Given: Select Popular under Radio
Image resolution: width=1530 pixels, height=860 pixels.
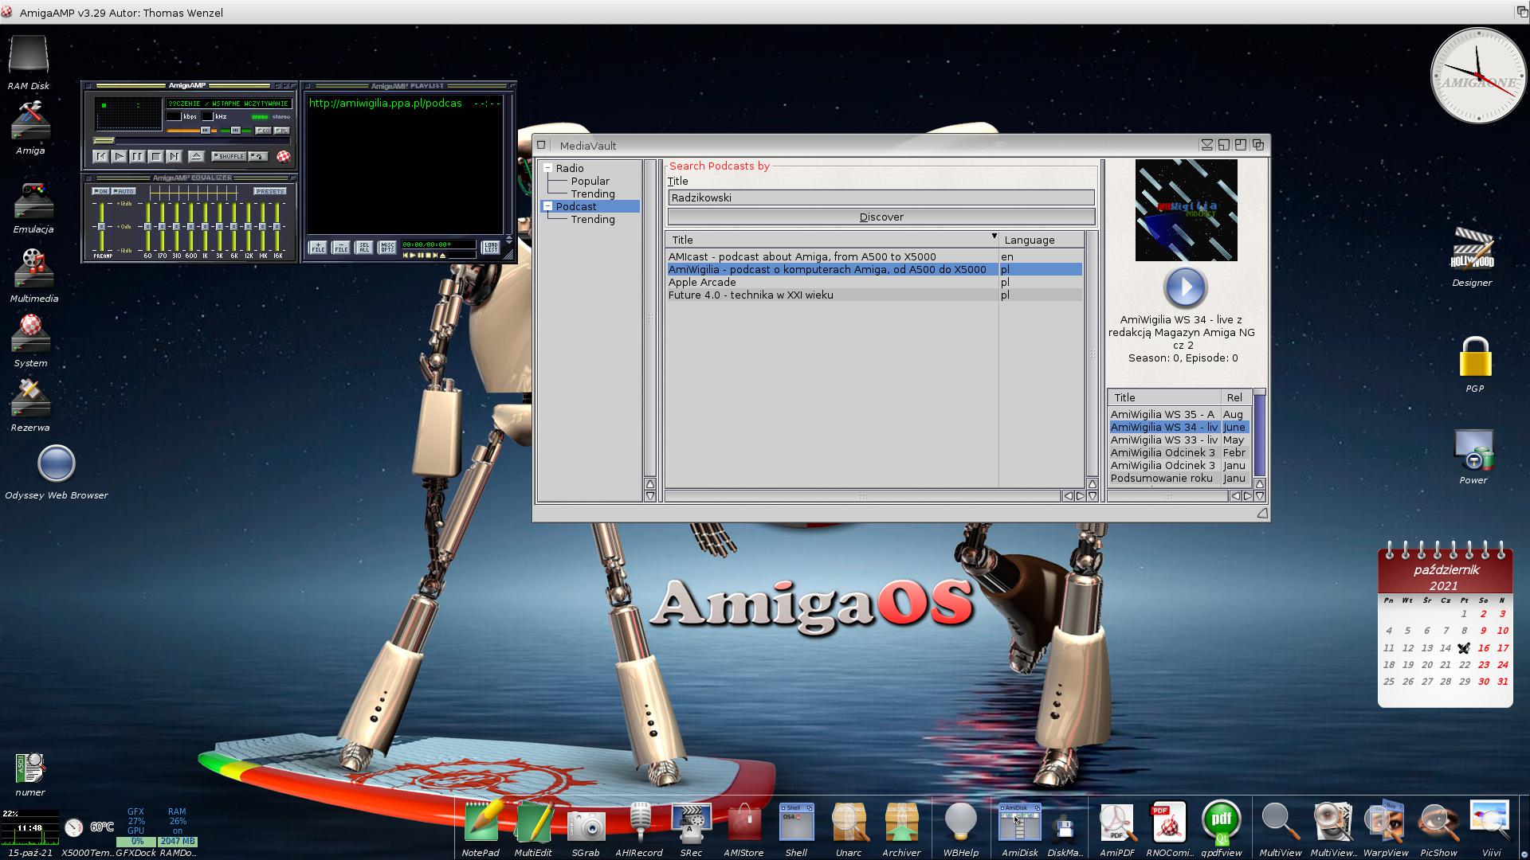Looking at the screenshot, I should coord(590,181).
